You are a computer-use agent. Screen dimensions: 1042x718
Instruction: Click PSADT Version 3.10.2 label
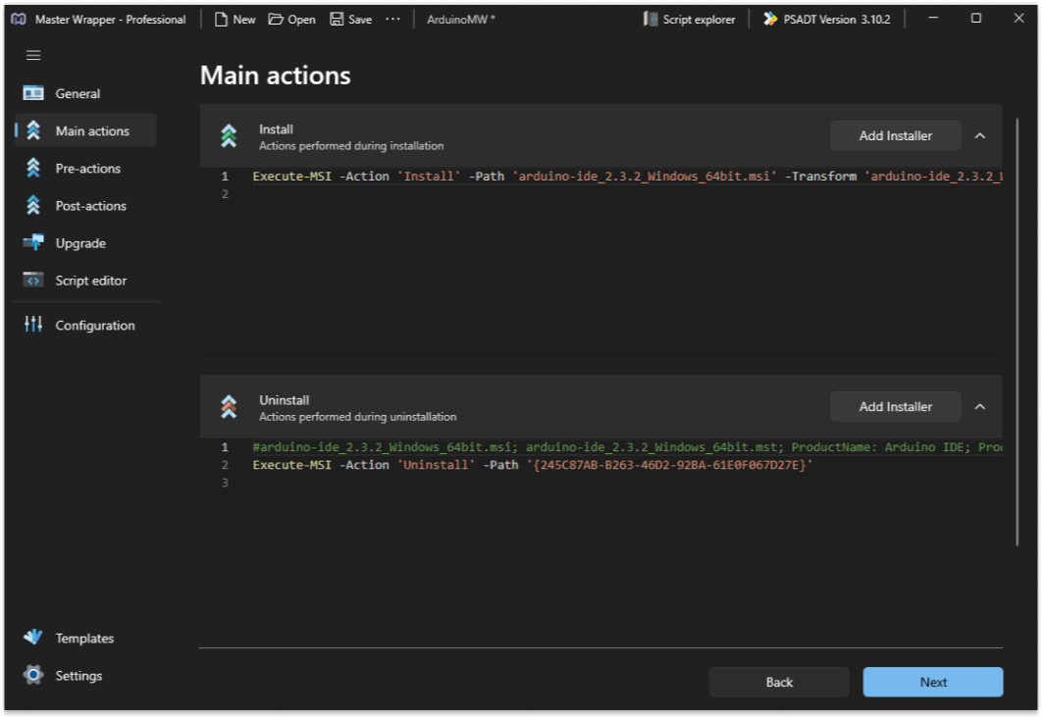click(837, 20)
